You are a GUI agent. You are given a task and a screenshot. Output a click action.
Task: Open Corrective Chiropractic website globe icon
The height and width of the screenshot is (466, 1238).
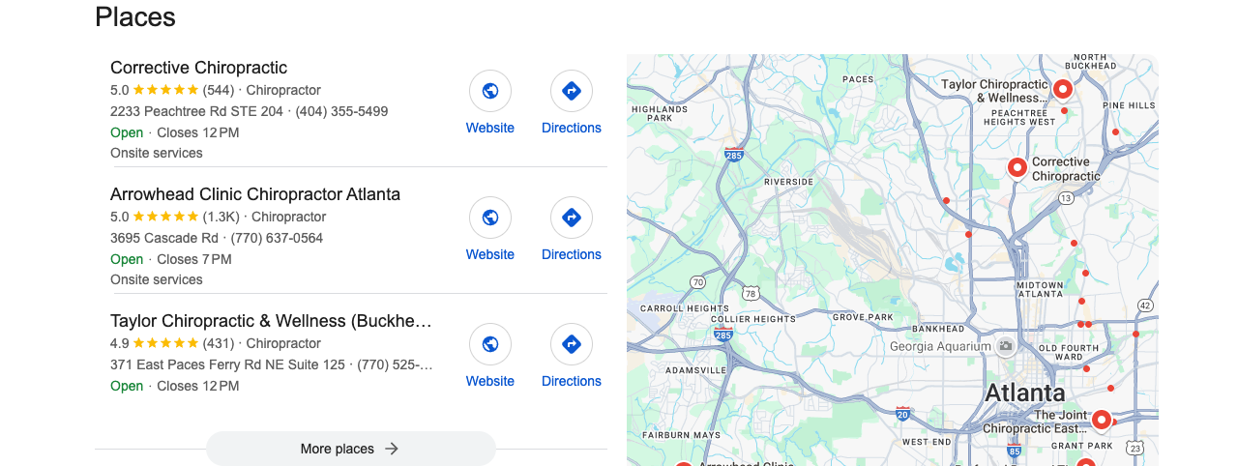(x=490, y=91)
